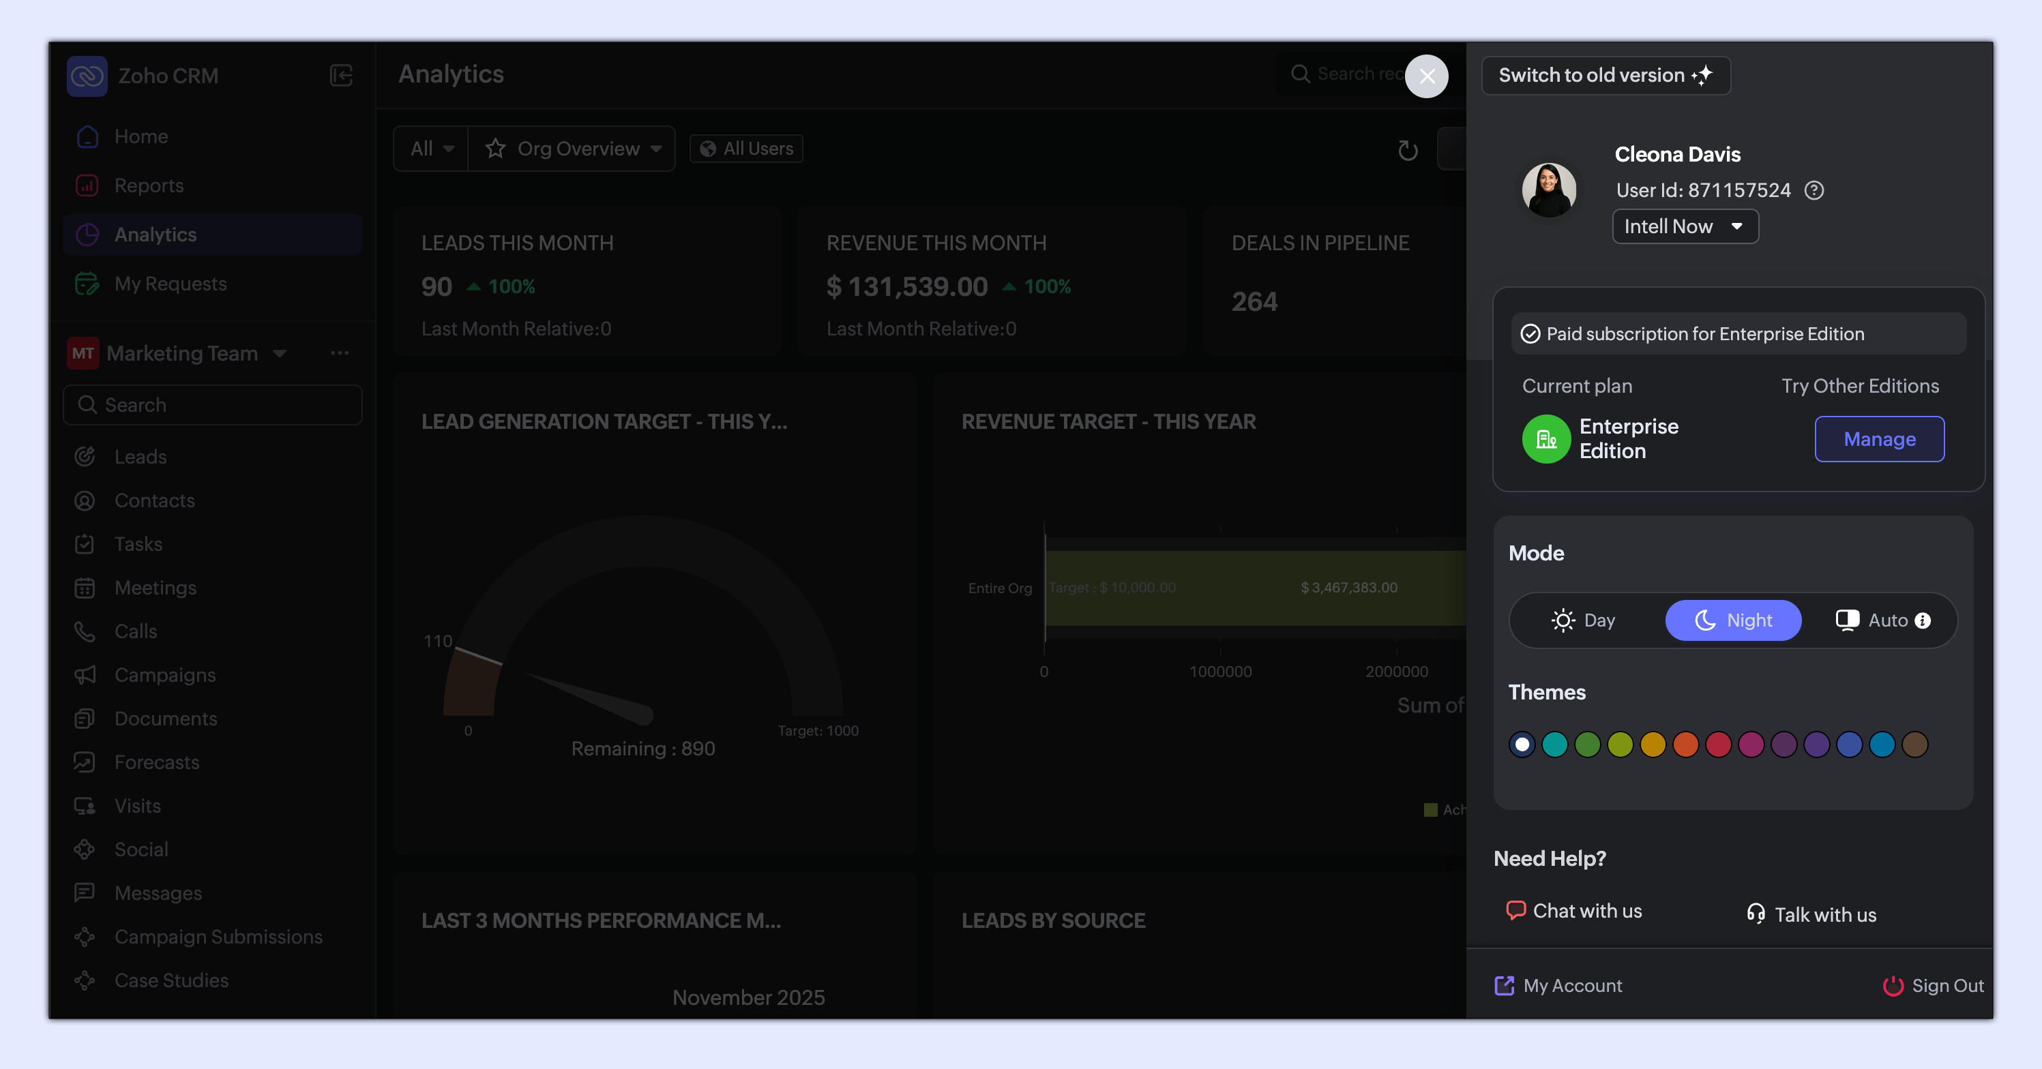Switch display mode to Day
This screenshot has height=1069, width=2042.
pyautogui.click(x=1583, y=620)
